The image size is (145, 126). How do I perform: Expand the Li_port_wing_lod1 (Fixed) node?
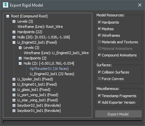pyautogui.click(x=14, y=95)
